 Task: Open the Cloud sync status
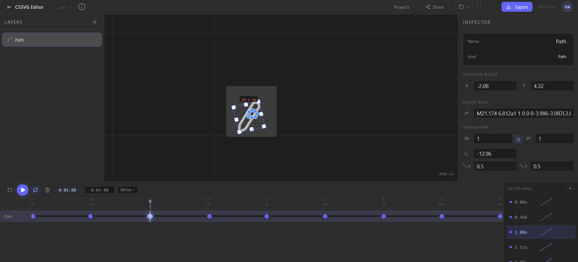pyautogui.click(x=547, y=7)
